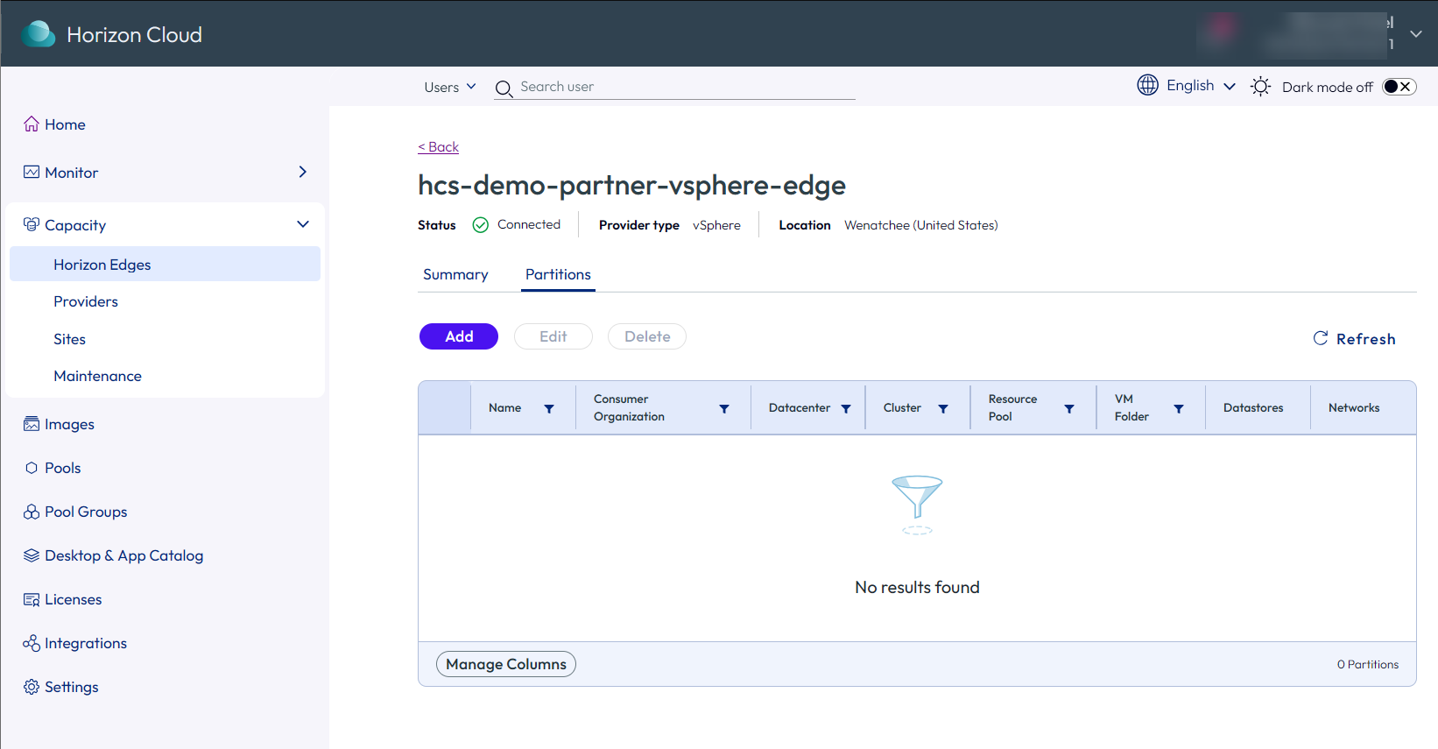Click the Pools hexagon icon
Screen dimensions: 1438x749
pyautogui.click(x=32, y=468)
